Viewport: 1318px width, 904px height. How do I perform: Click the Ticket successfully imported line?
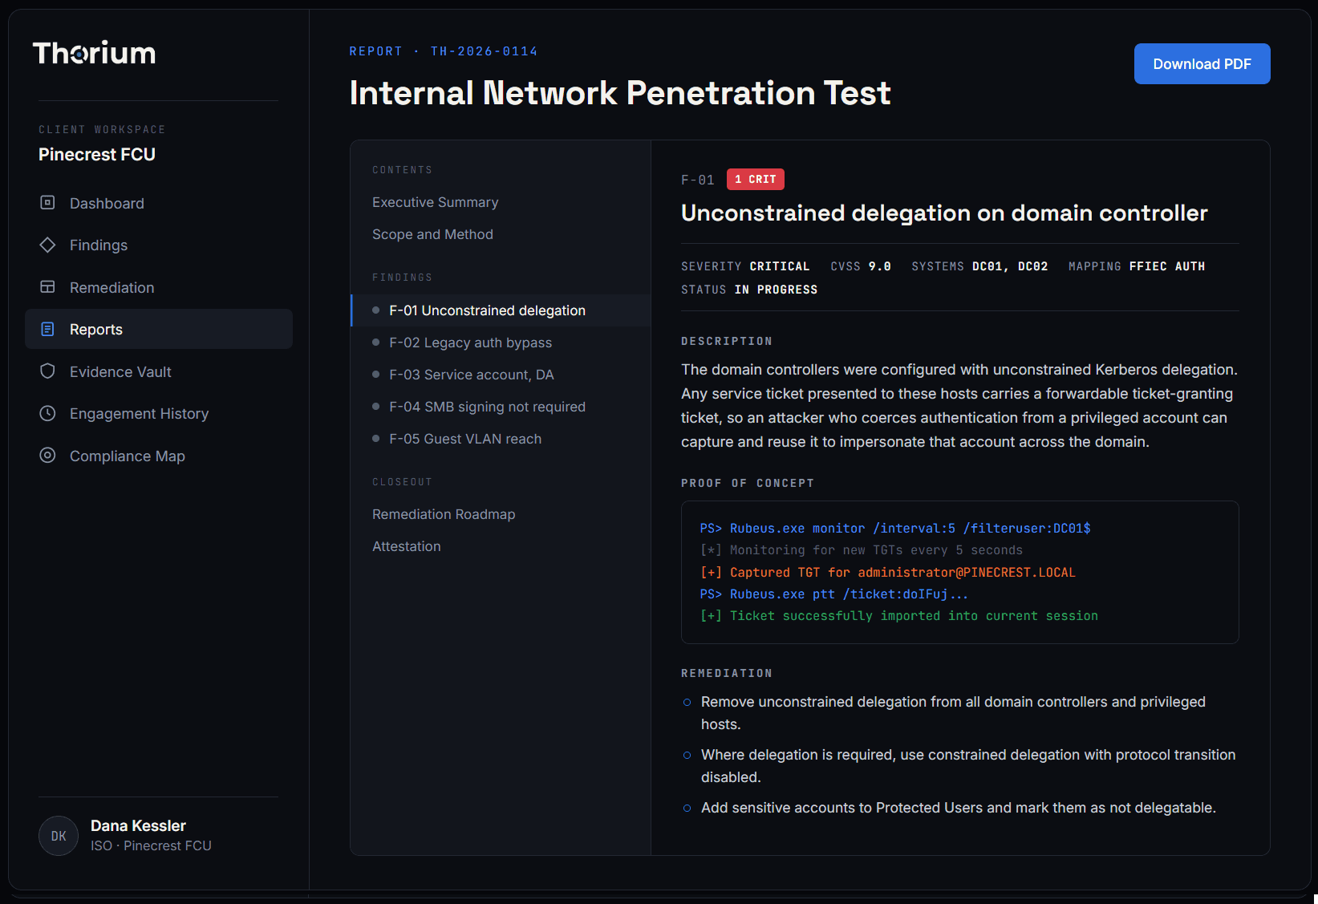(899, 616)
